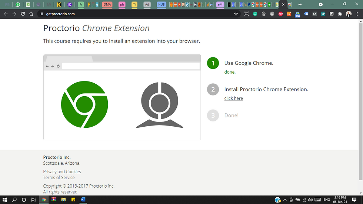This screenshot has height=204, width=363.
Task: Open Chrome's three-dot menu
Action: tap(357, 14)
